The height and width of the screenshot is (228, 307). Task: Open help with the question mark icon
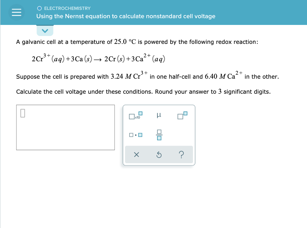pyautogui.click(x=182, y=154)
